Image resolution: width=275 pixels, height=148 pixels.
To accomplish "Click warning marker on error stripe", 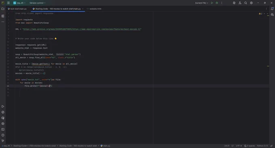I will tap(268, 66).
